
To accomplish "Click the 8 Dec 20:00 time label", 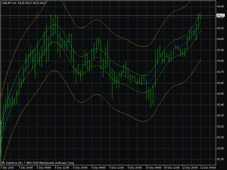I will click(x=80, y=168).
